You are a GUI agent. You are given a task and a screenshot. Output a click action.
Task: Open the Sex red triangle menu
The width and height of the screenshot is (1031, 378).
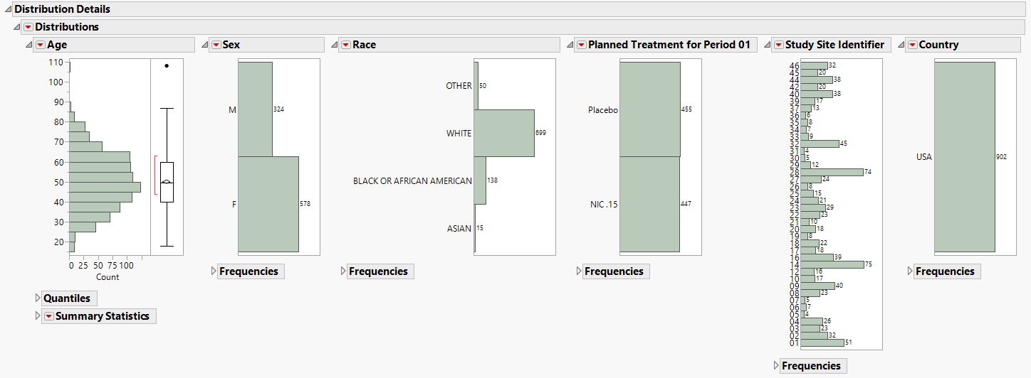coord(216,45)
